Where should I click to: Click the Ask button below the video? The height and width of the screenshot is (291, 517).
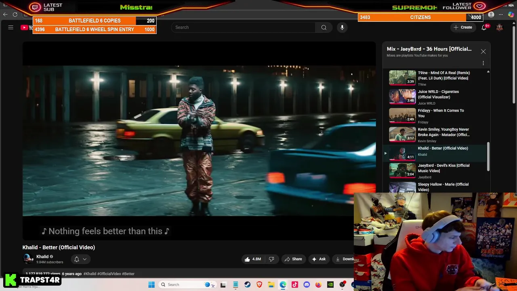click(x=319, y=259)
